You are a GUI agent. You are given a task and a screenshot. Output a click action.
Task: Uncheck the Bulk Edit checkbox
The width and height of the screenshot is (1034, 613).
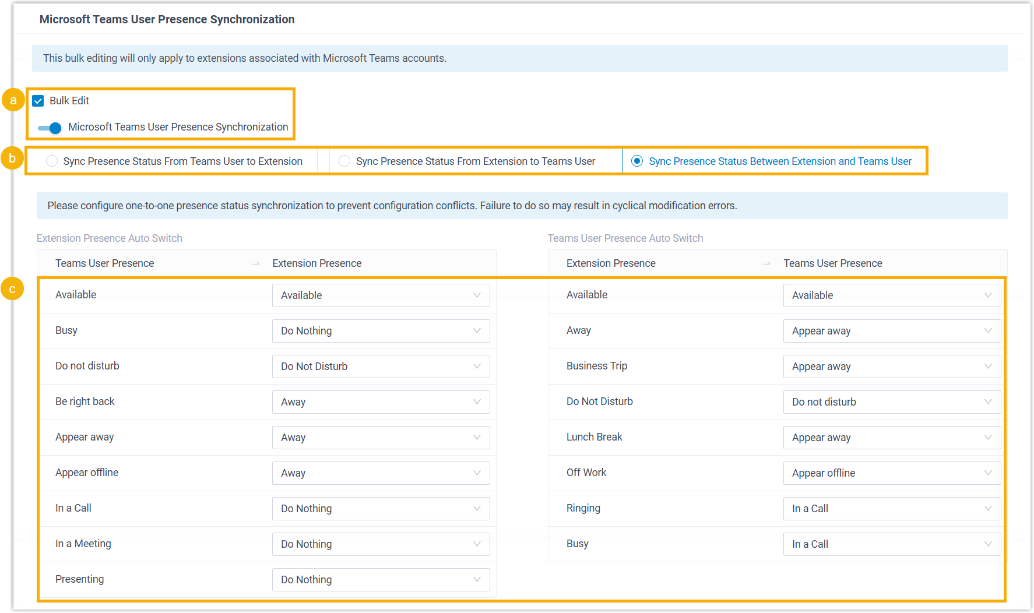coord(38,101)
